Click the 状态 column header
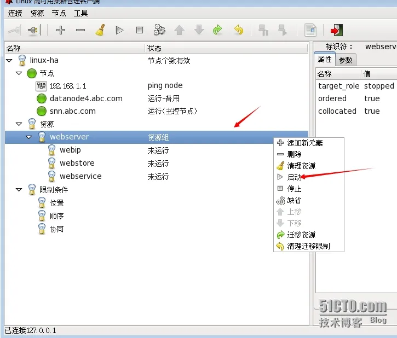Screen dimensions: 397x338 coord(226,48)
